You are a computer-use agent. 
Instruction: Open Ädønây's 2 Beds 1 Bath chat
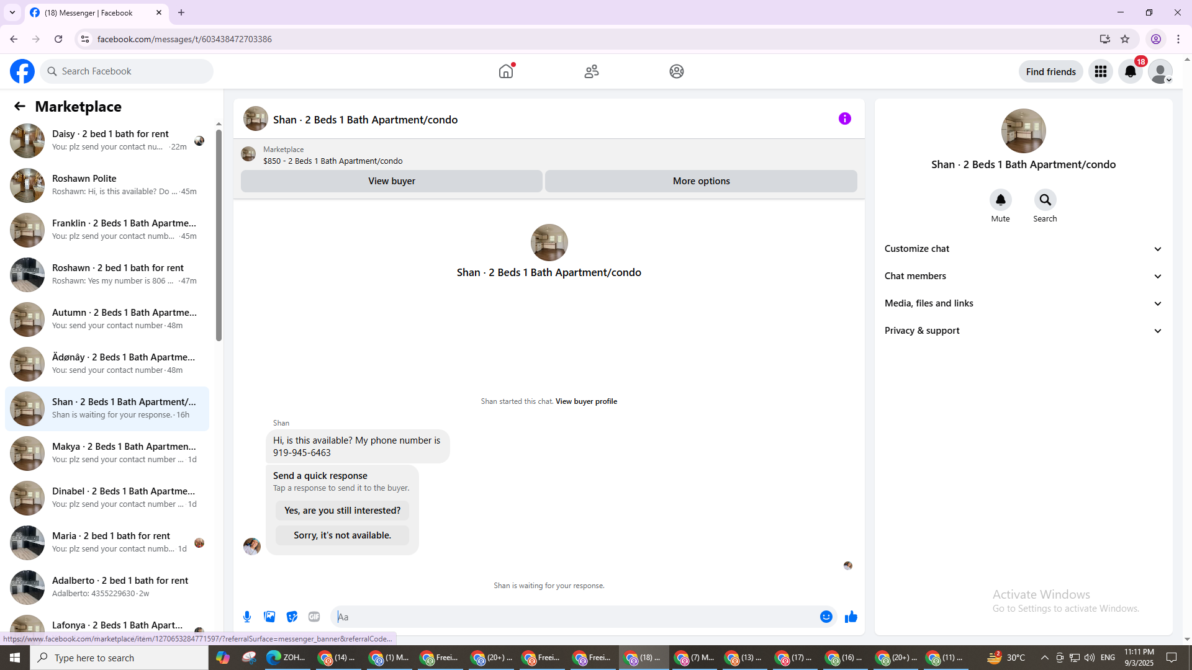click(x=107, y=364)
